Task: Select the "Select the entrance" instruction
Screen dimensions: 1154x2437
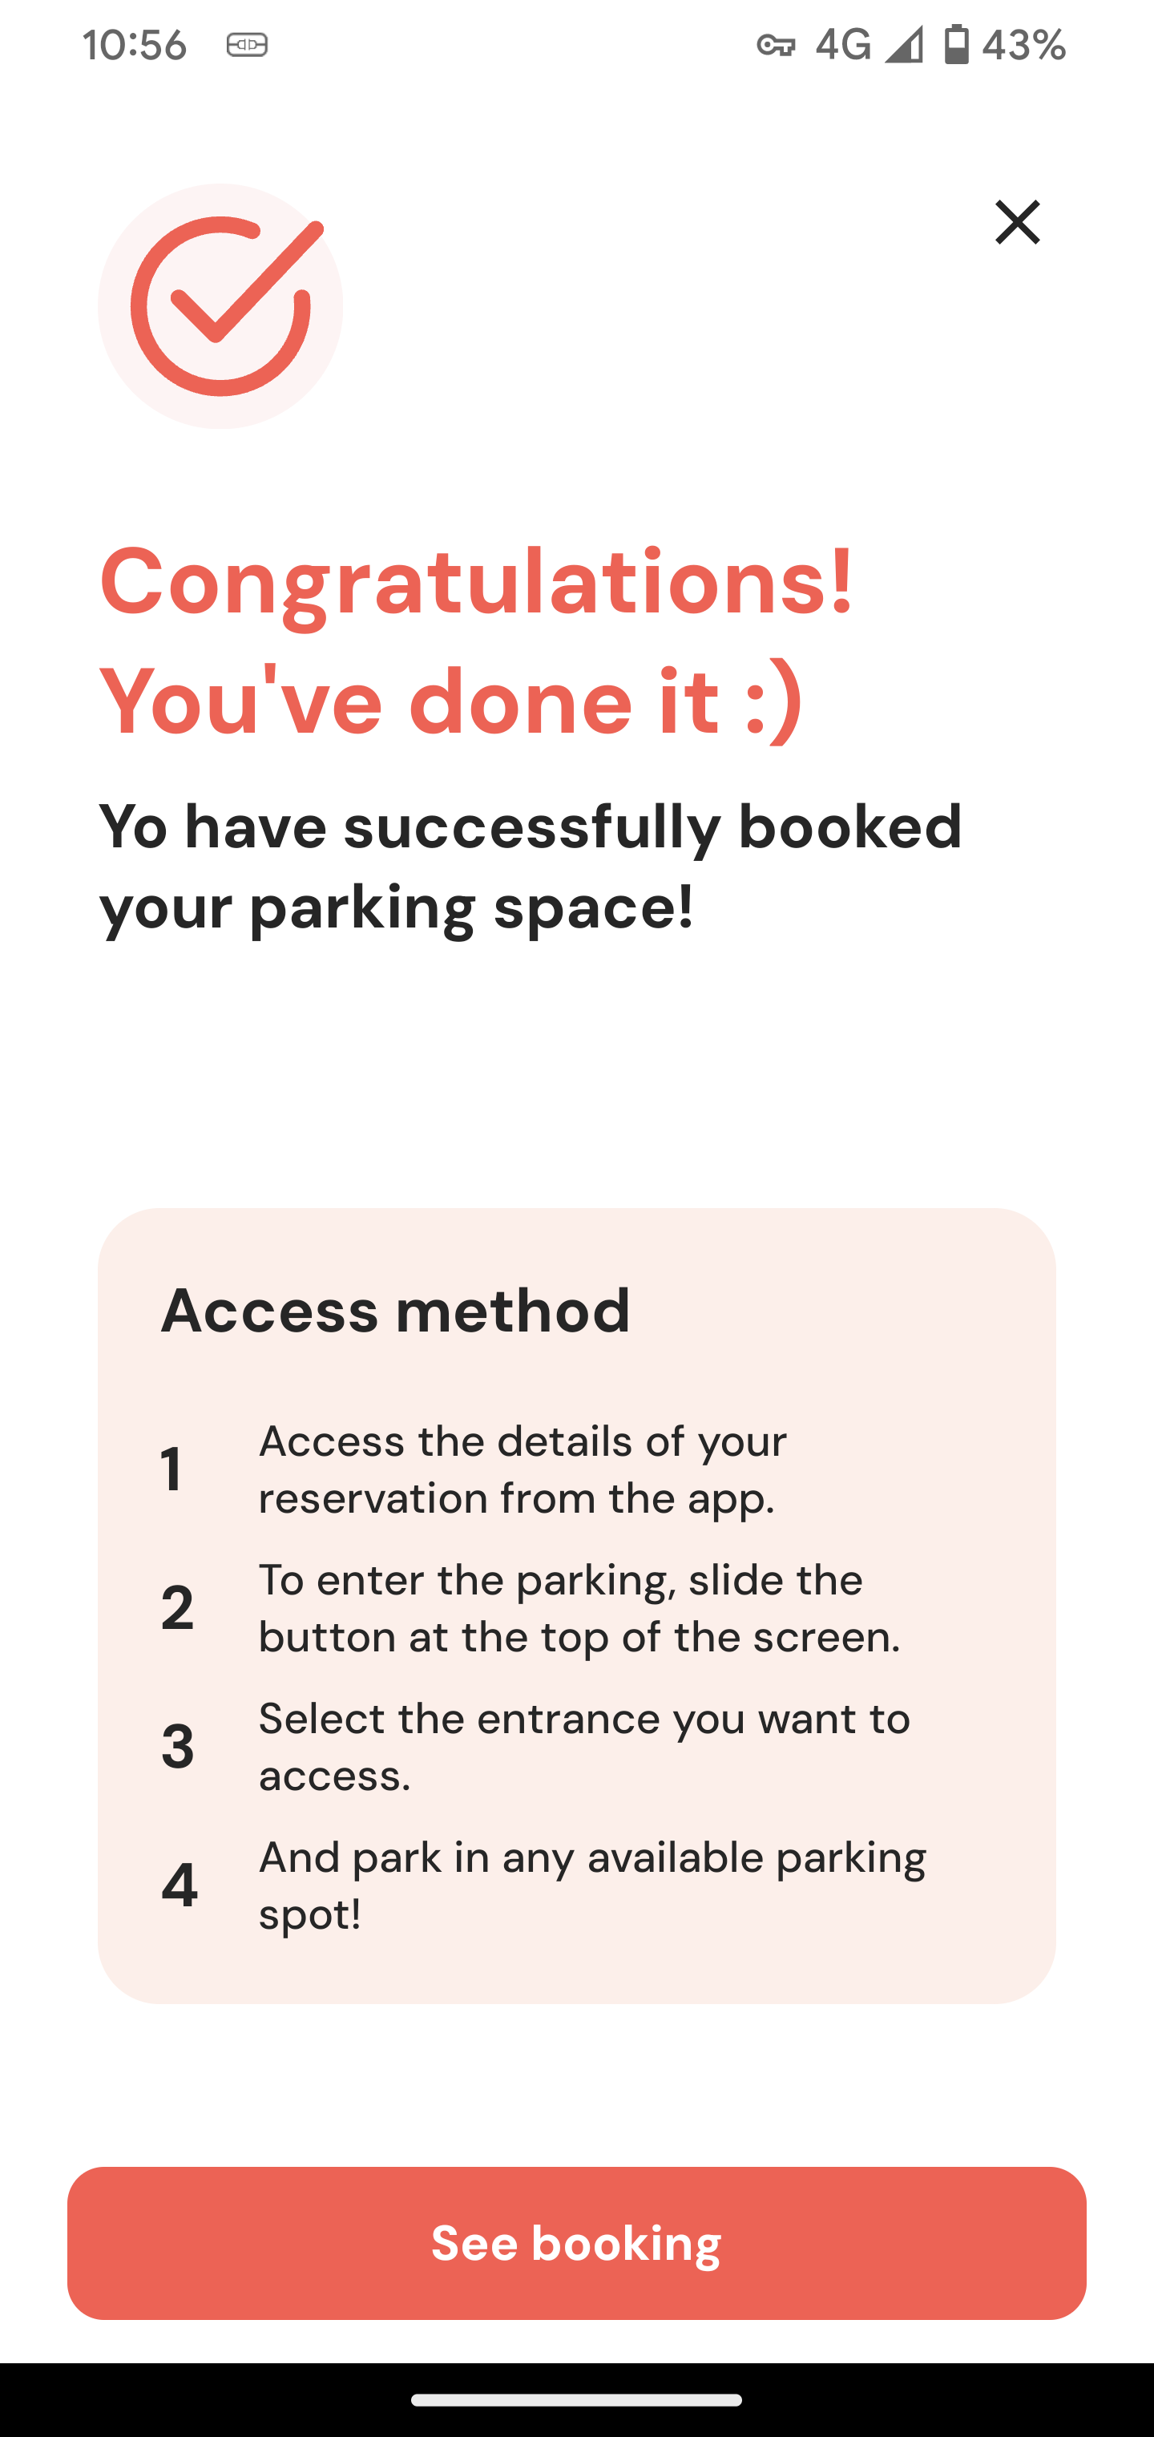Action: (x=583, y=1747)
